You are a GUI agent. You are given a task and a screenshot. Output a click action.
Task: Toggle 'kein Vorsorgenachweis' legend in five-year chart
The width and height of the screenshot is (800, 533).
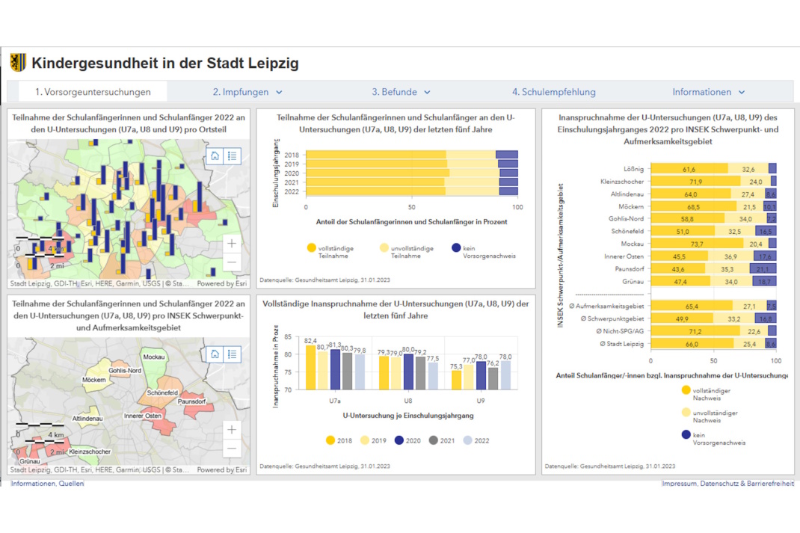coord(457,248)
